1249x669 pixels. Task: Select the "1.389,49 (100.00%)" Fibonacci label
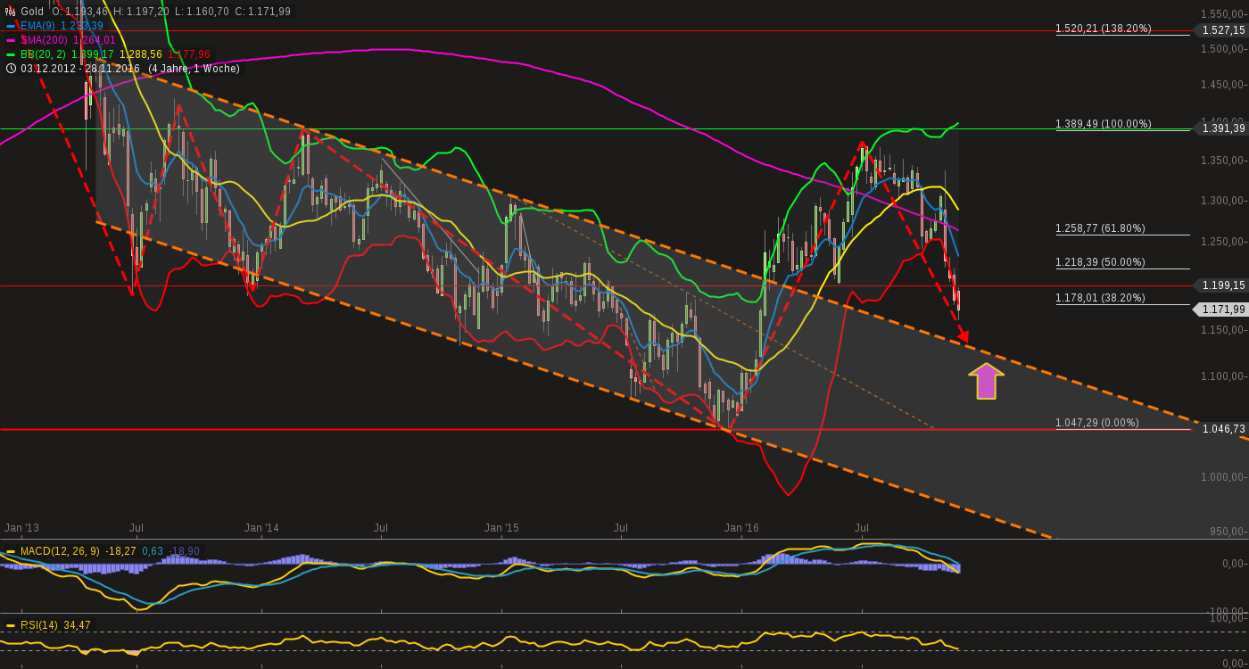click(x=1104, y=124)
